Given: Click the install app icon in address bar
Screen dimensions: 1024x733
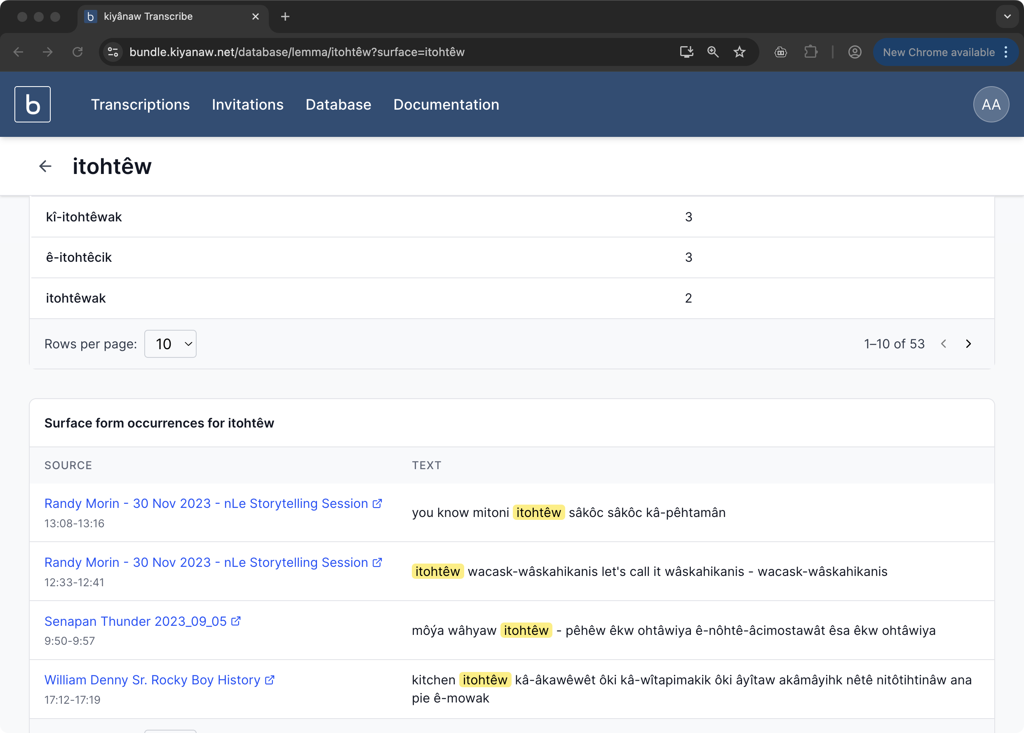Looking at the screenshot, I should click(686, 52).
